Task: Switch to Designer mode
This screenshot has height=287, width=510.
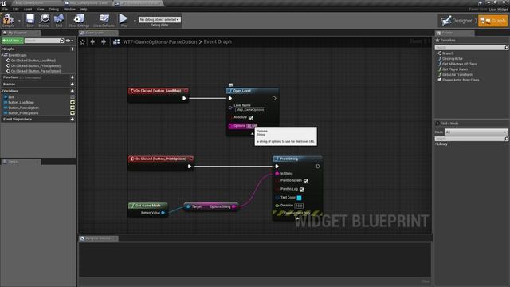Action: coord(457,21)
